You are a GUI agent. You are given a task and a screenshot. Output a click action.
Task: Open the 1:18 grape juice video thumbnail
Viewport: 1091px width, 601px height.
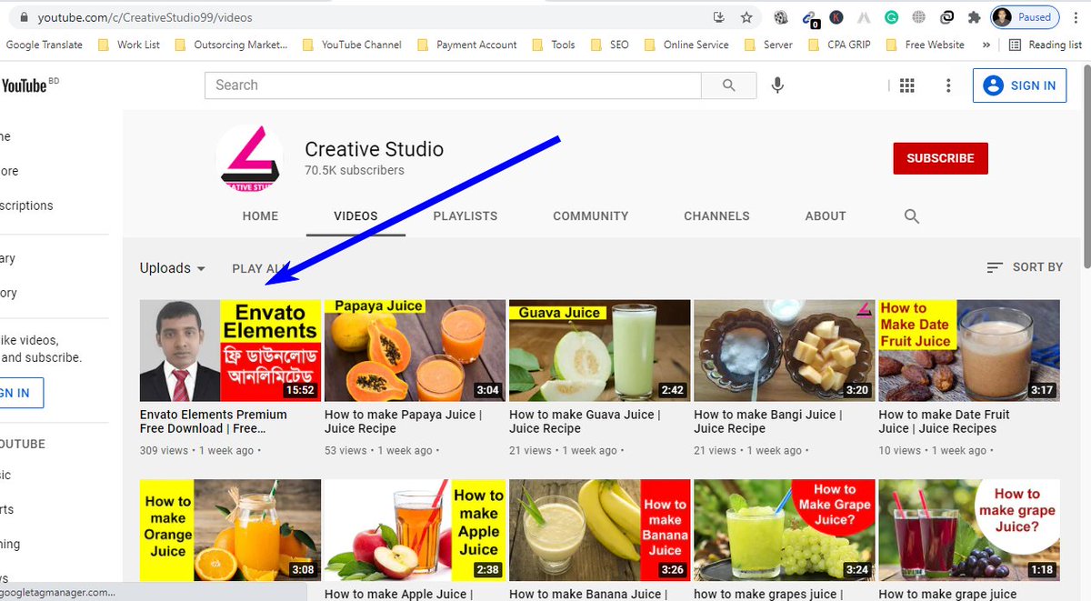point(969,531)
